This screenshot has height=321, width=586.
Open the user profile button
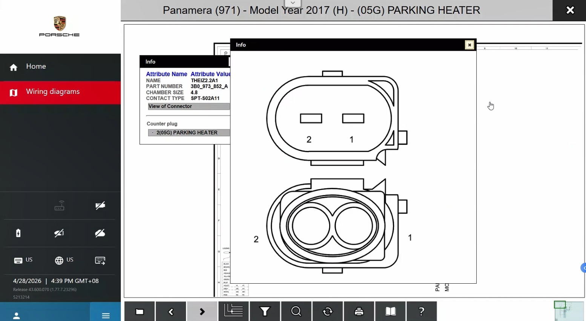click(16, 316)
